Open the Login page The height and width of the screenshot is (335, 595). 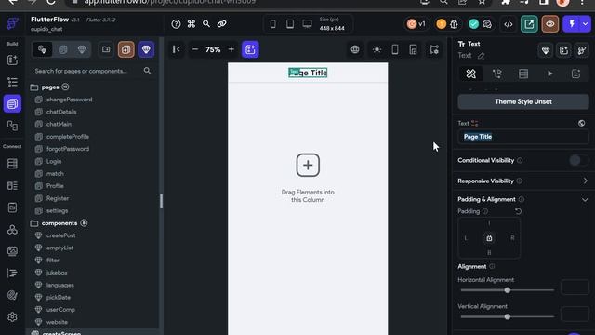[54, 161]
